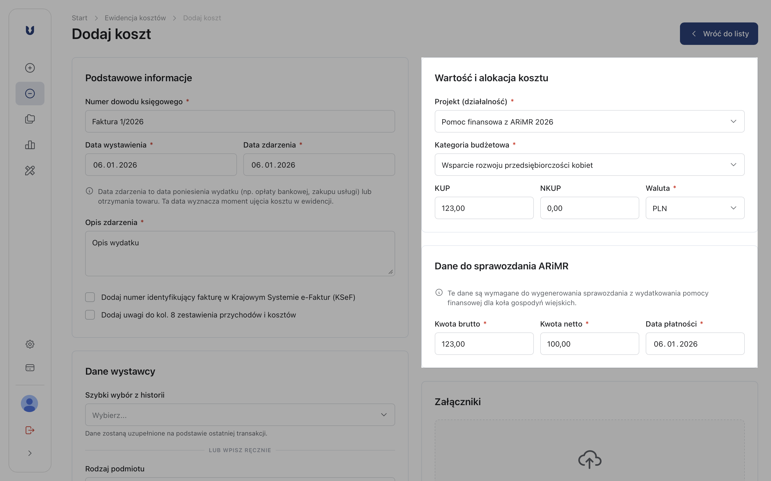This screenshot has width=771, height=481.
Task: Click the 'Start' breadcrumb link
Action: 79,18
